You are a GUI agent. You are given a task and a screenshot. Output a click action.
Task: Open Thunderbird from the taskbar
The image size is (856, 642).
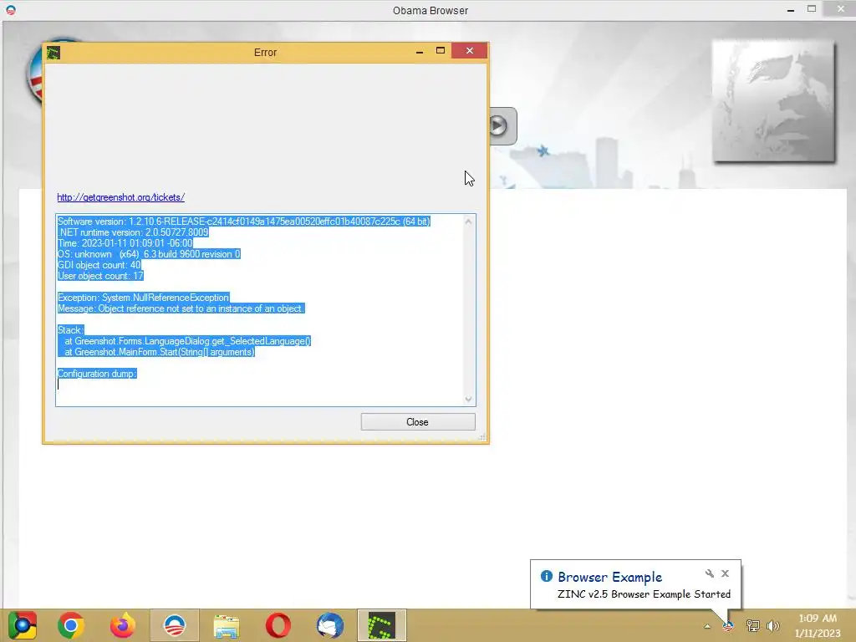click(x=329, y=625)
